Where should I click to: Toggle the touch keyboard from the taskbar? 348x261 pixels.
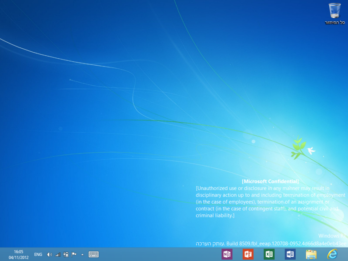(94, 254)
